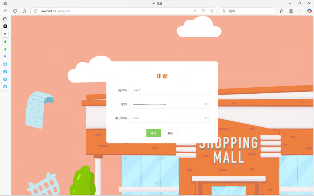Viewport: 314px width, 196px height.
Task: Reload the register page
Action: (x=15, y=11)
